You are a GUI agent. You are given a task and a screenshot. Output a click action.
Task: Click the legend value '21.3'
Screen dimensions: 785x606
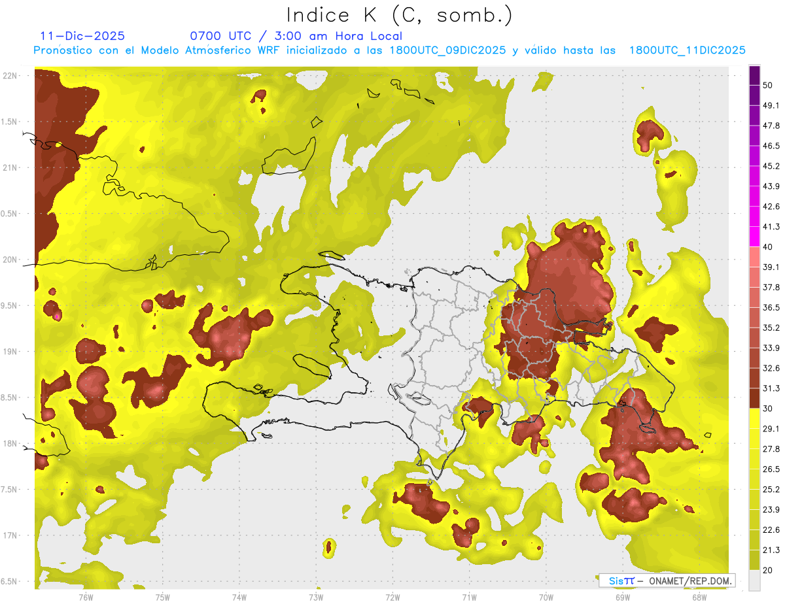point(771,550)
